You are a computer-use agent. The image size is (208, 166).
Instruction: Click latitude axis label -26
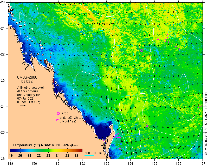[2, 158]
